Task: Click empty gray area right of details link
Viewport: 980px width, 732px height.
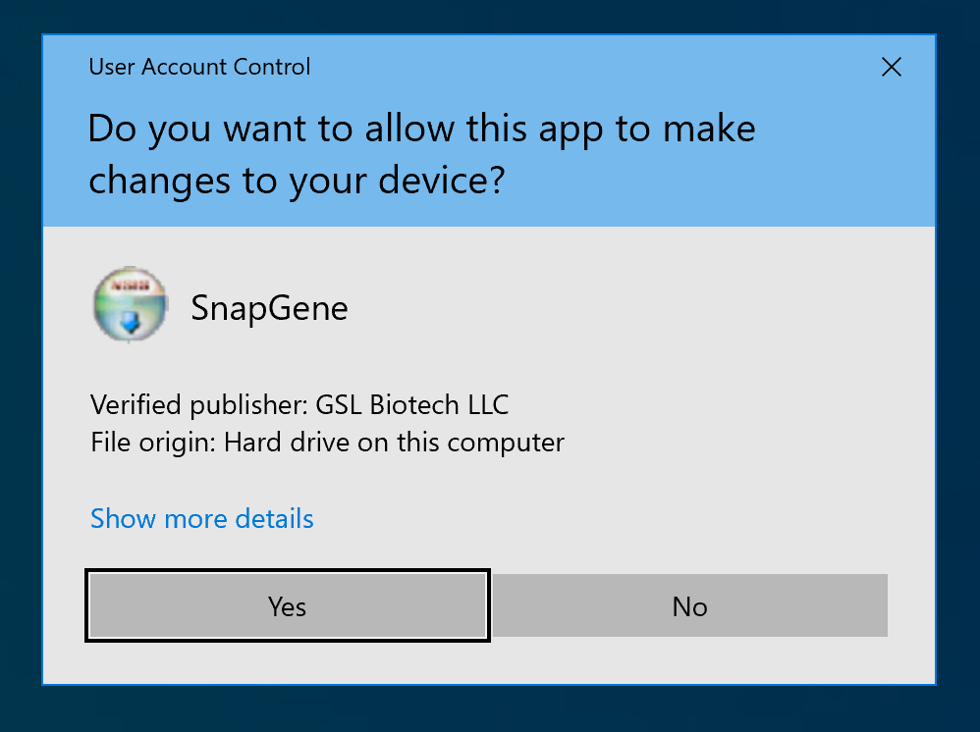Action: pyautogui.click(x=609, y=518)
